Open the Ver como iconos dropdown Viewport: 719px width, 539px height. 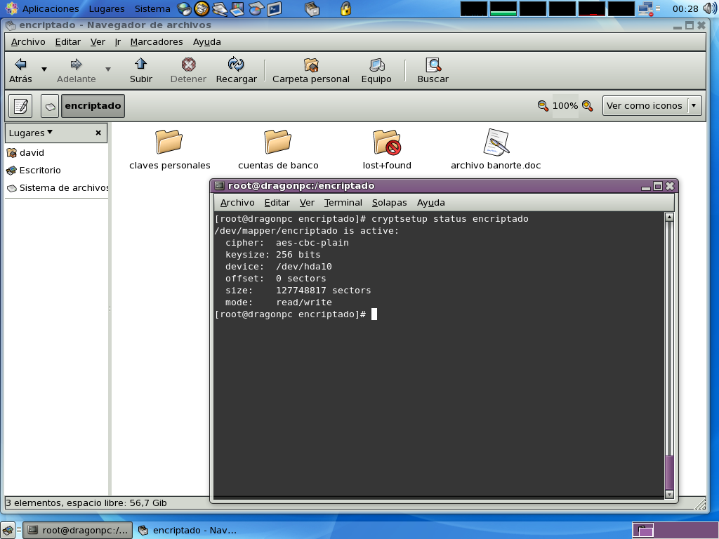point(652,106)
